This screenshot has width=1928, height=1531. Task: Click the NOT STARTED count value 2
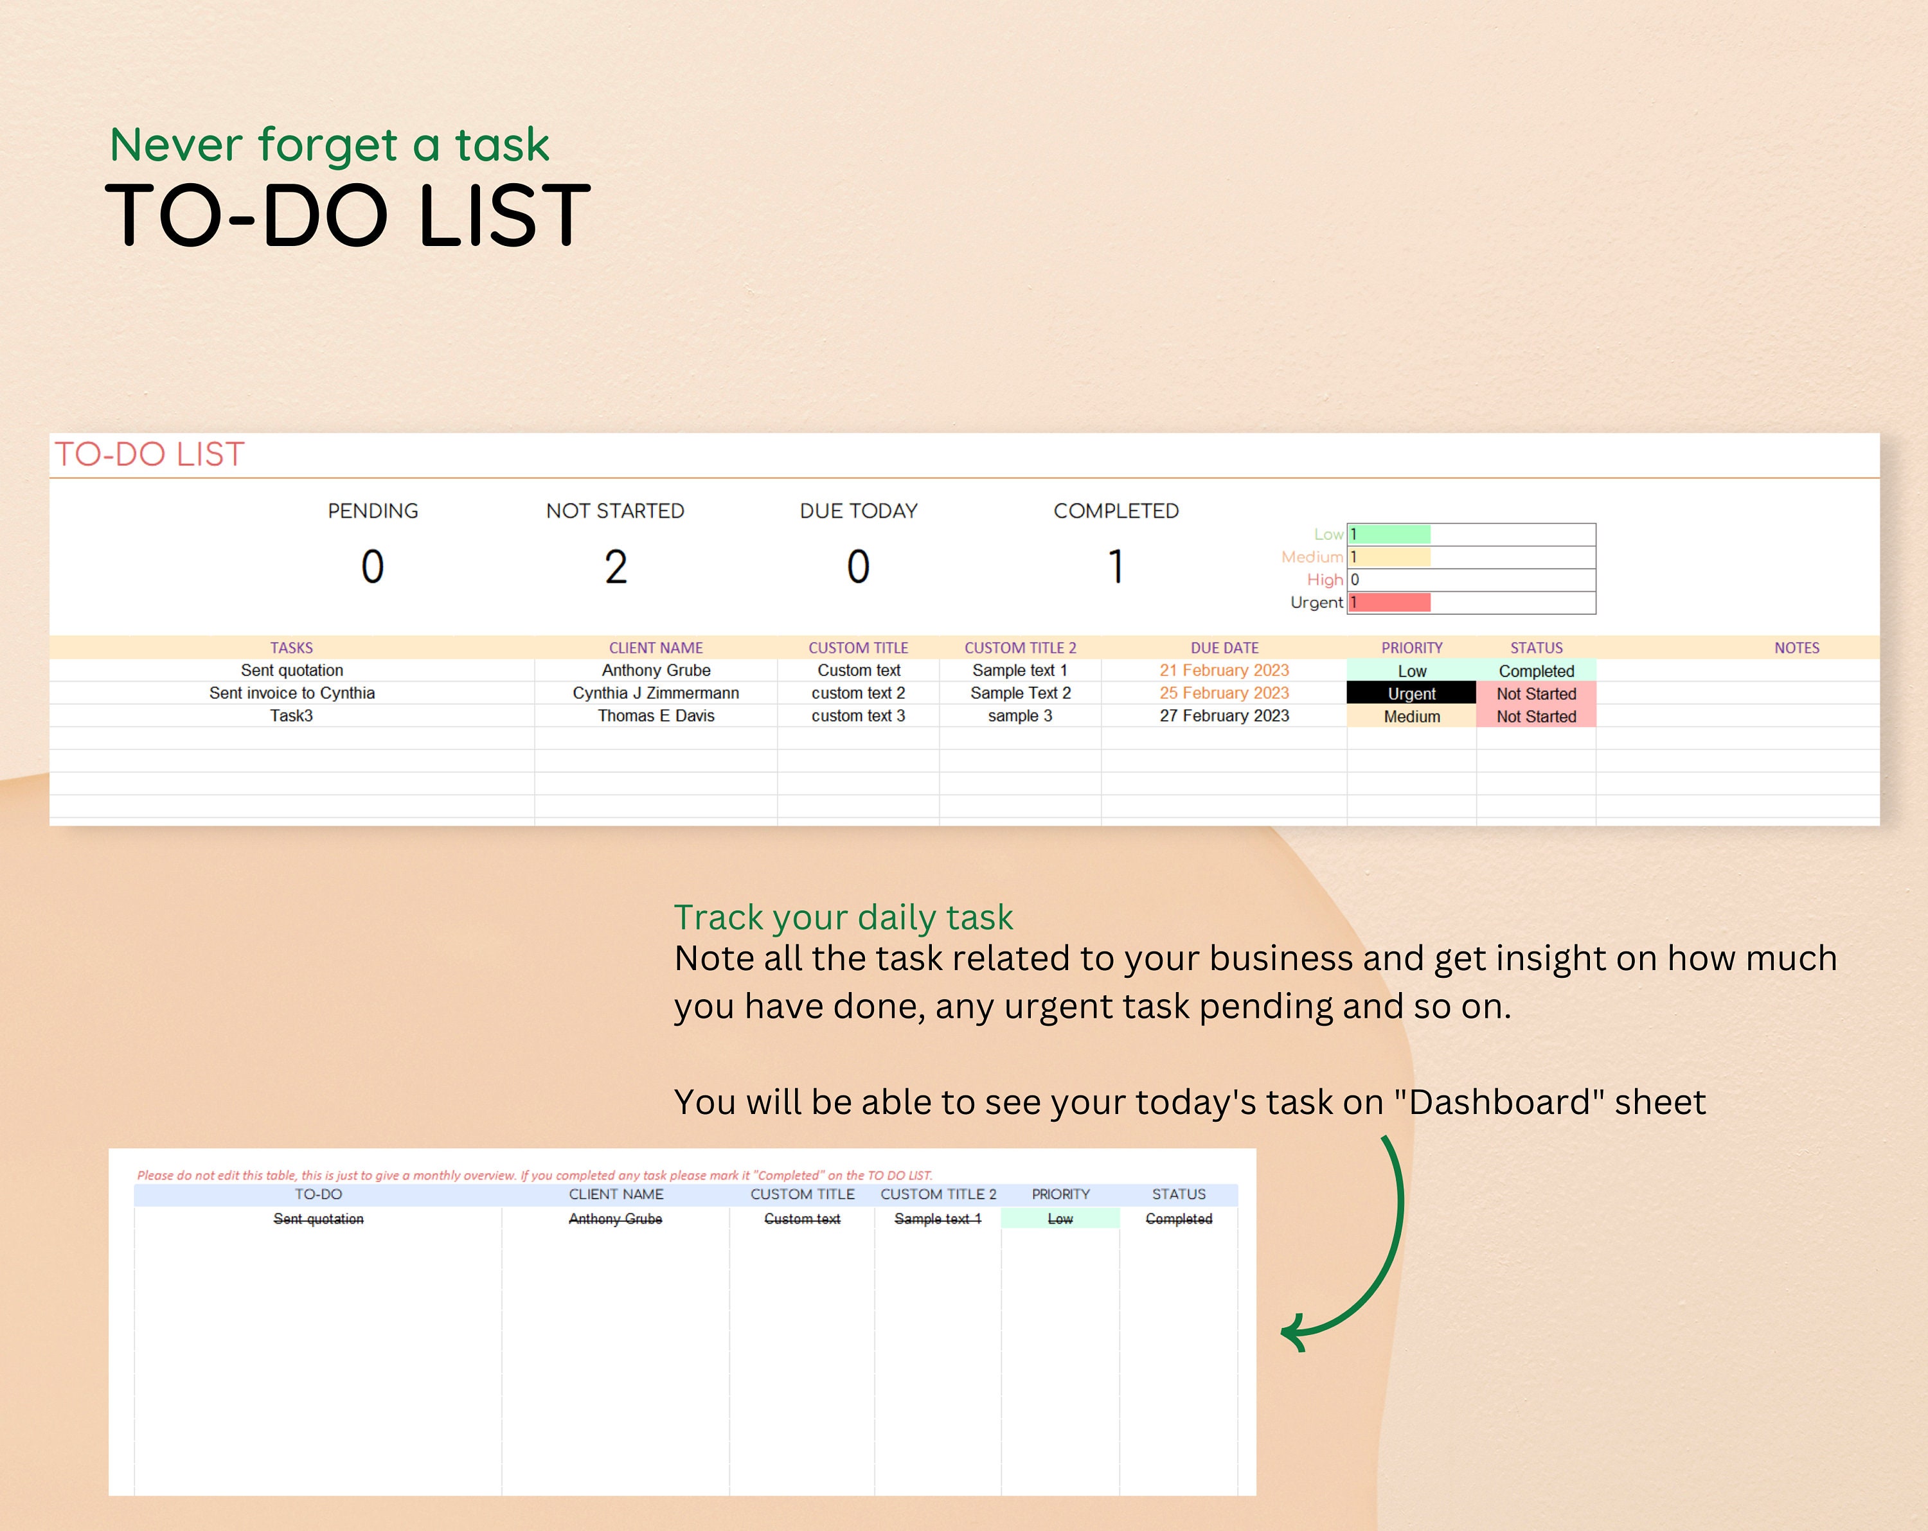point(616,567)
